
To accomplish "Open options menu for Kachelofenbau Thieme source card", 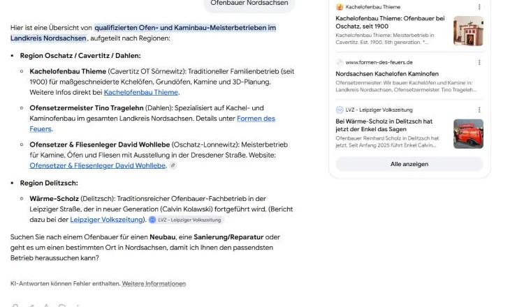I will tap(479, 7).
